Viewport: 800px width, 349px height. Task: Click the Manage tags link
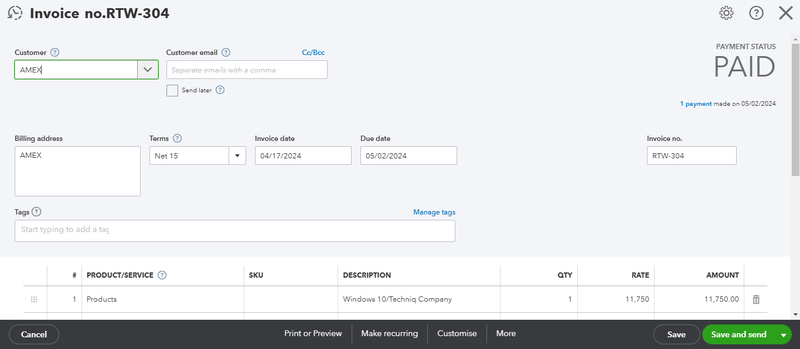(x=434, y=212)
